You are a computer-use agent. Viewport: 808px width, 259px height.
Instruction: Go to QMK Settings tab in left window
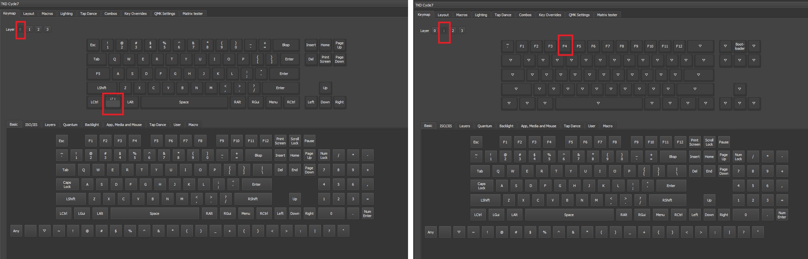click(165, 14)
